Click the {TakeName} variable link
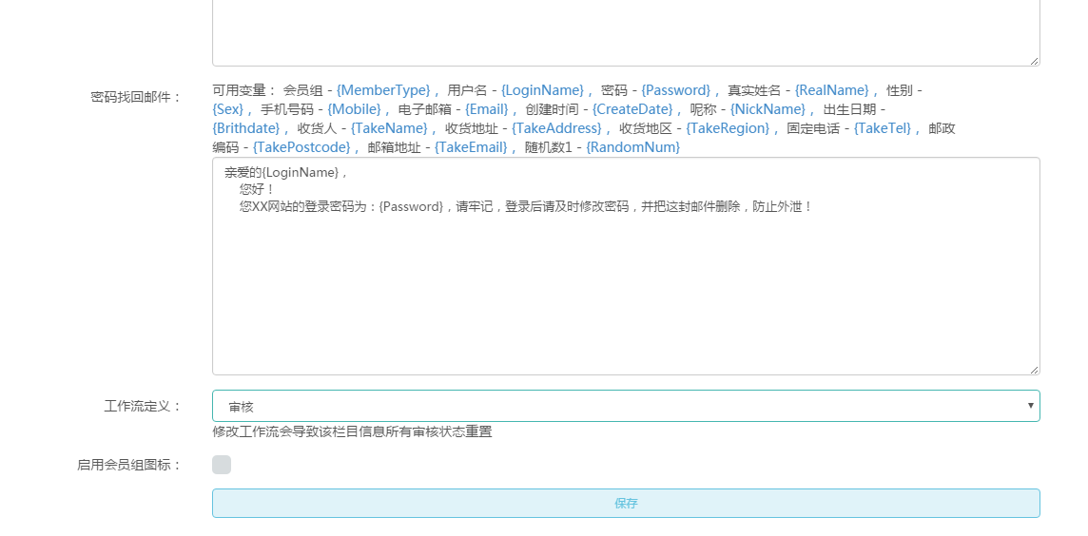This screenshot has height=536, width=1088. click(389, 128)
